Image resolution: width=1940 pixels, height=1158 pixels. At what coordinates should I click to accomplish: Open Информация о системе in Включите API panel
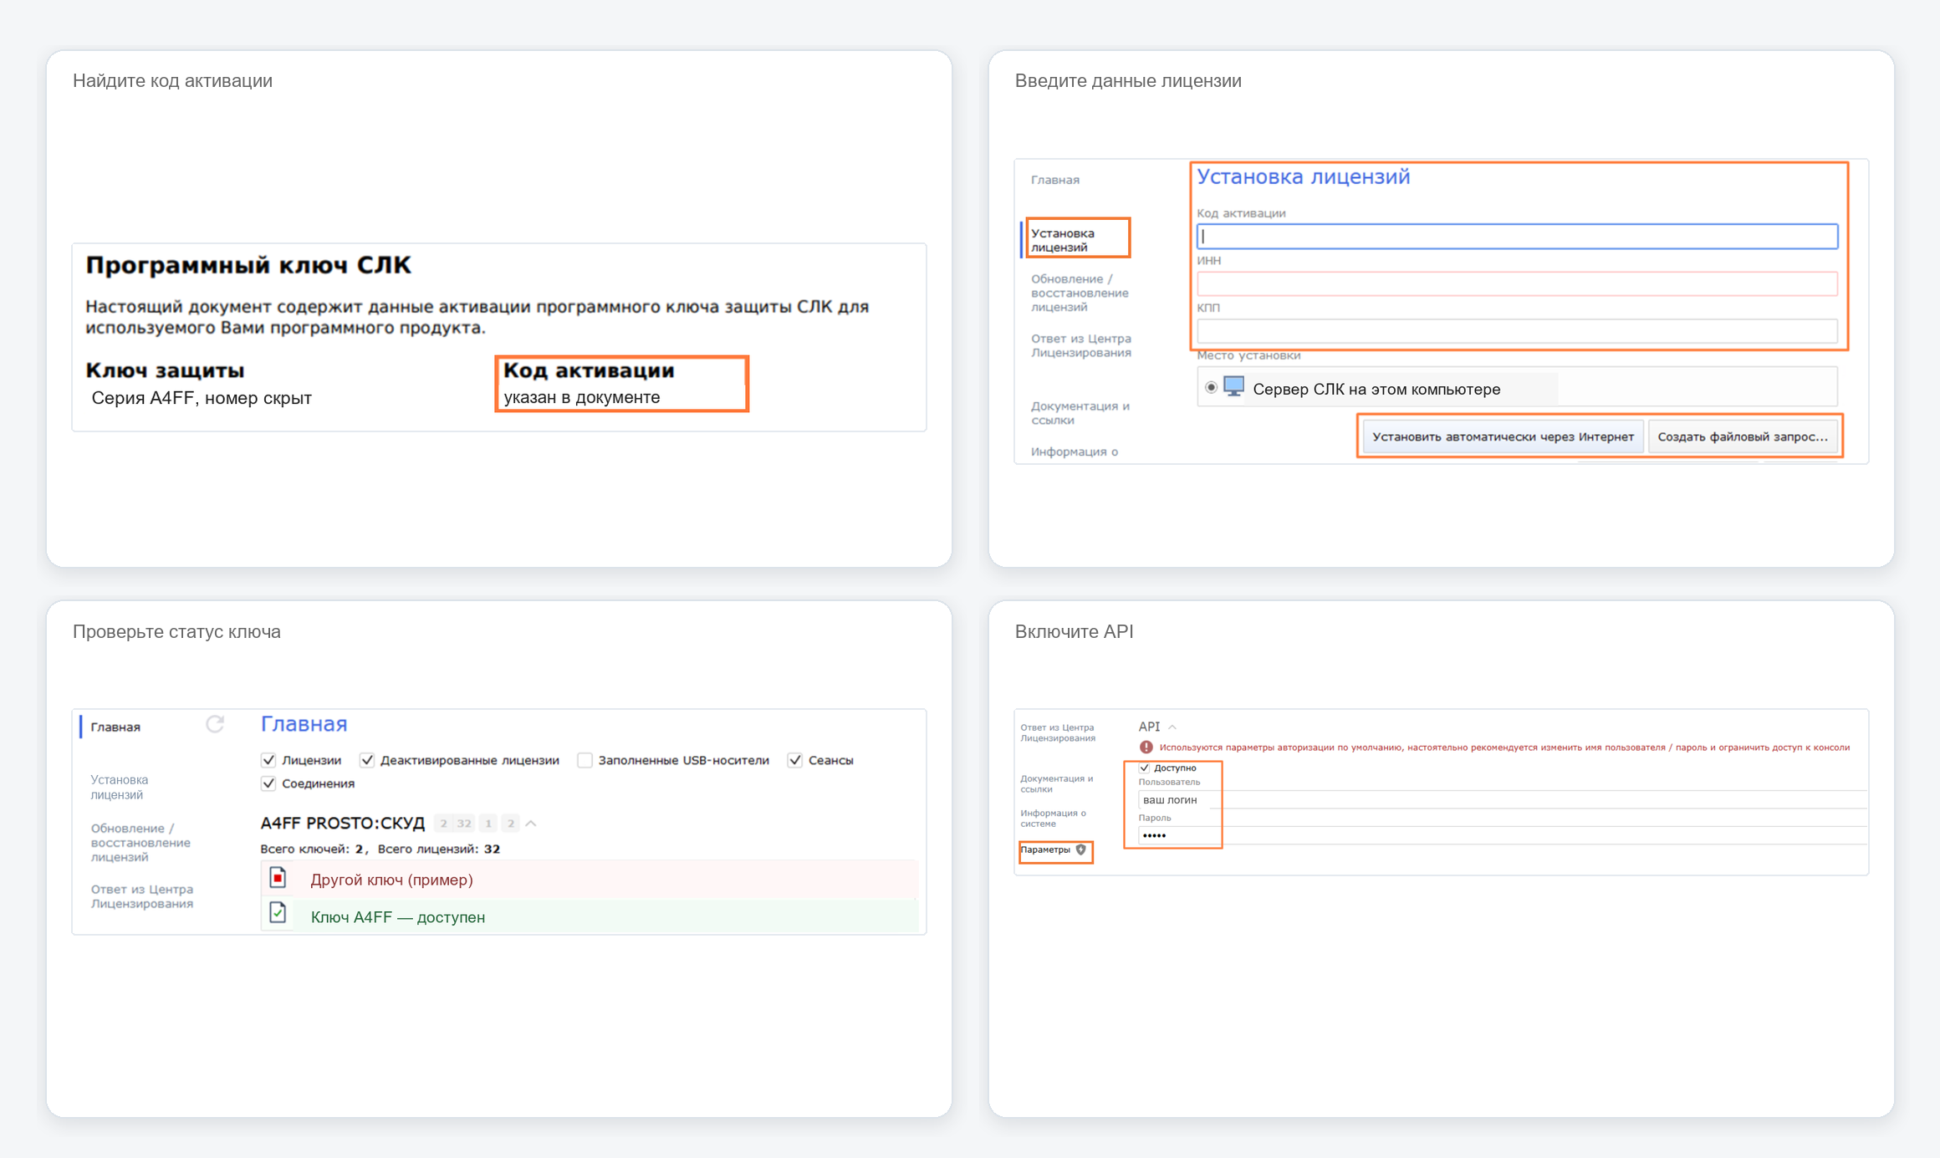pyautogui.click(x=1053, y=818)
